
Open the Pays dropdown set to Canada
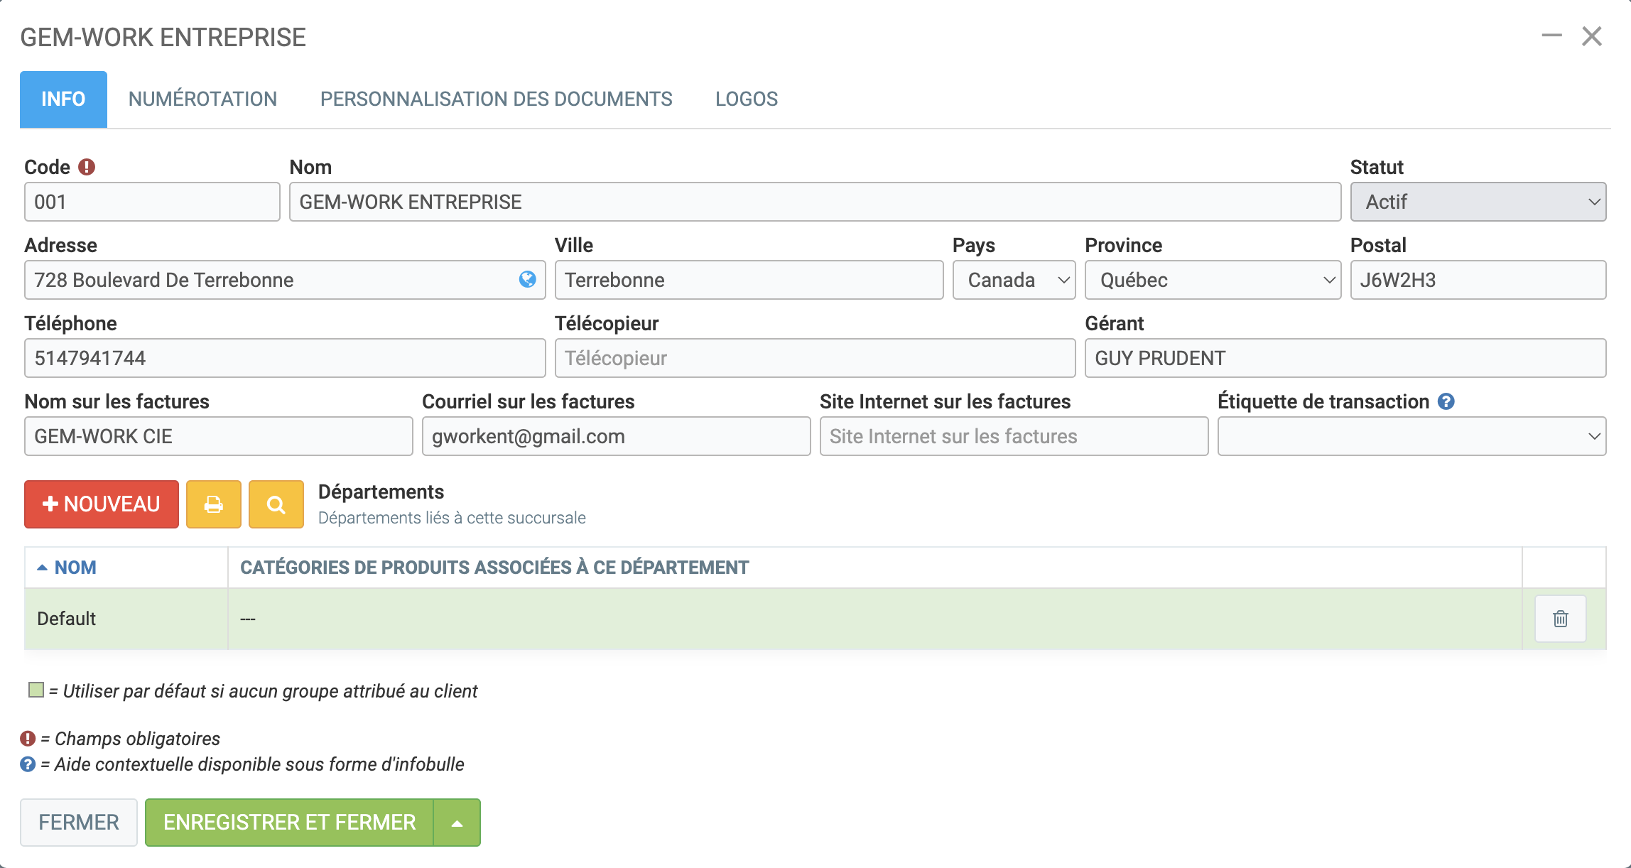(x=1014, y=280)
